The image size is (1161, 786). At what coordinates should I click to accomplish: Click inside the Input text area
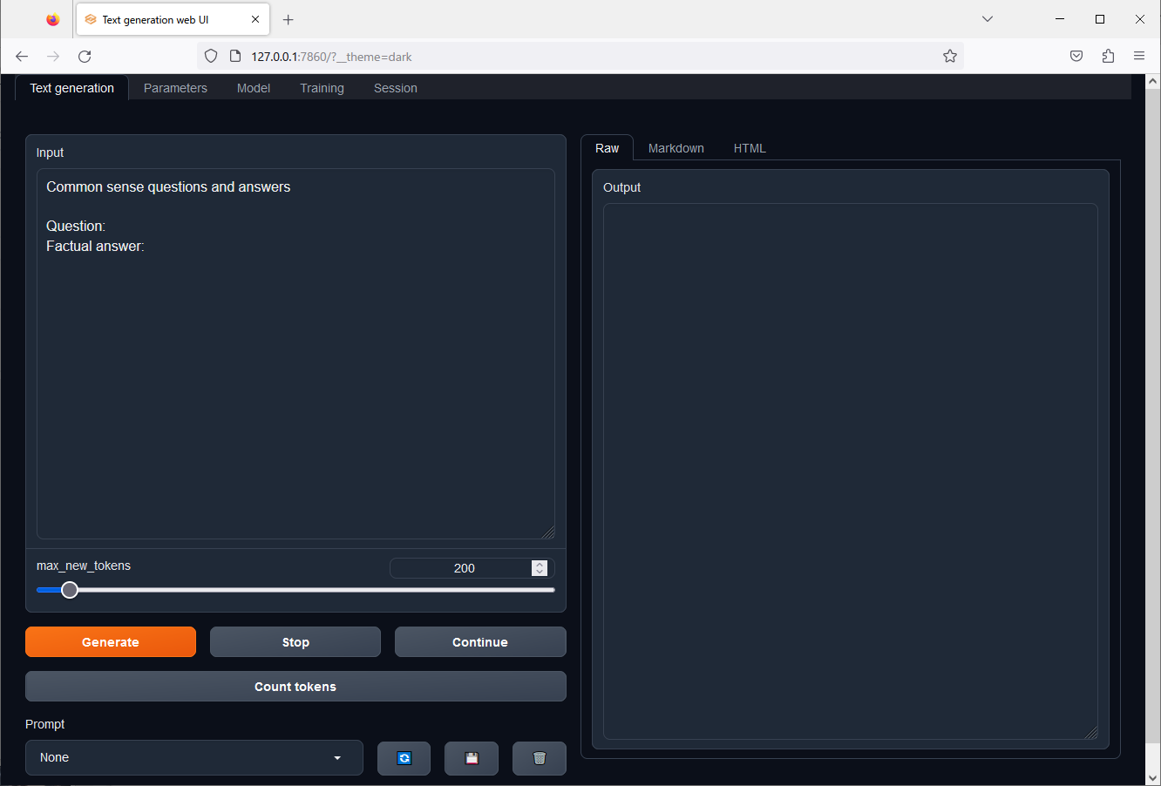[x=295, y=349]
